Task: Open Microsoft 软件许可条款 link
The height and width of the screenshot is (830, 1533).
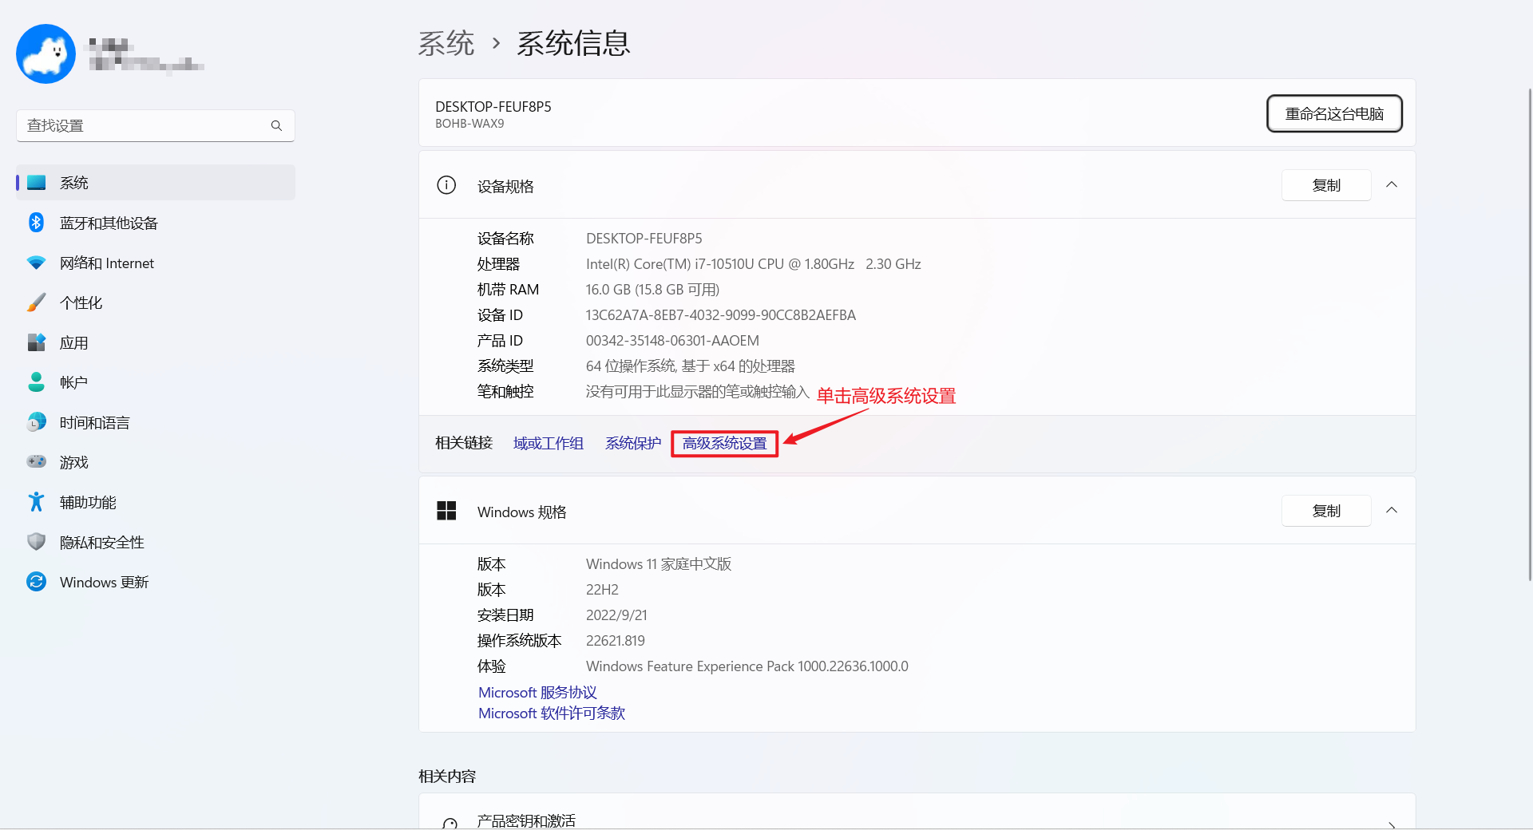Action: (x=552, y=713)
